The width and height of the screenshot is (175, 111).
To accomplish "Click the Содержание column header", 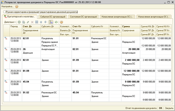I will [x=130, y=32].
